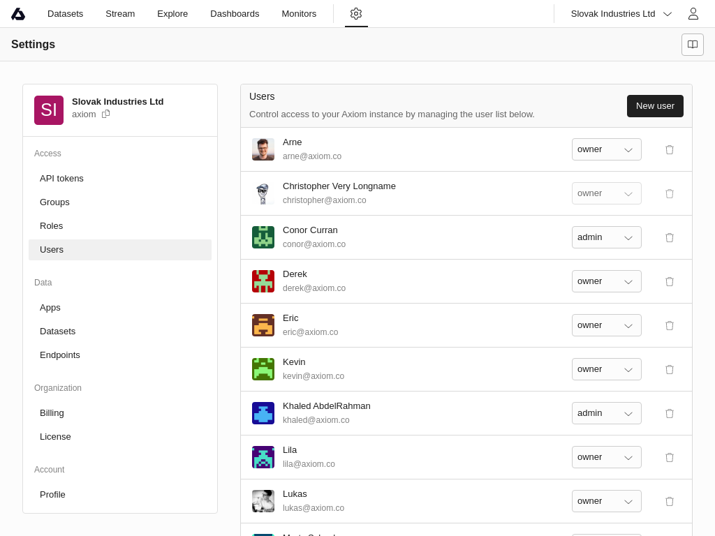Open the Slovak Industries Ltd organization switcher
The image size is (715, 536).
[621, 14]
